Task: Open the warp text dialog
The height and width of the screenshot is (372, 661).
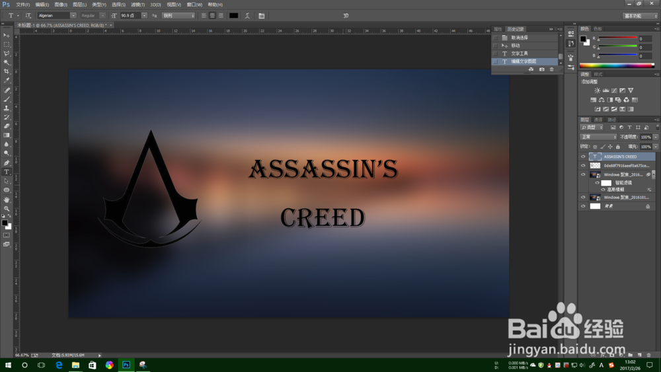Action: 247,16
